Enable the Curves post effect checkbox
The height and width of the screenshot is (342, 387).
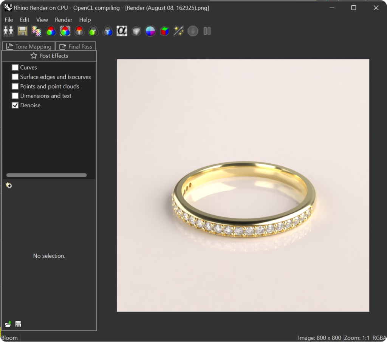[15, 67]
